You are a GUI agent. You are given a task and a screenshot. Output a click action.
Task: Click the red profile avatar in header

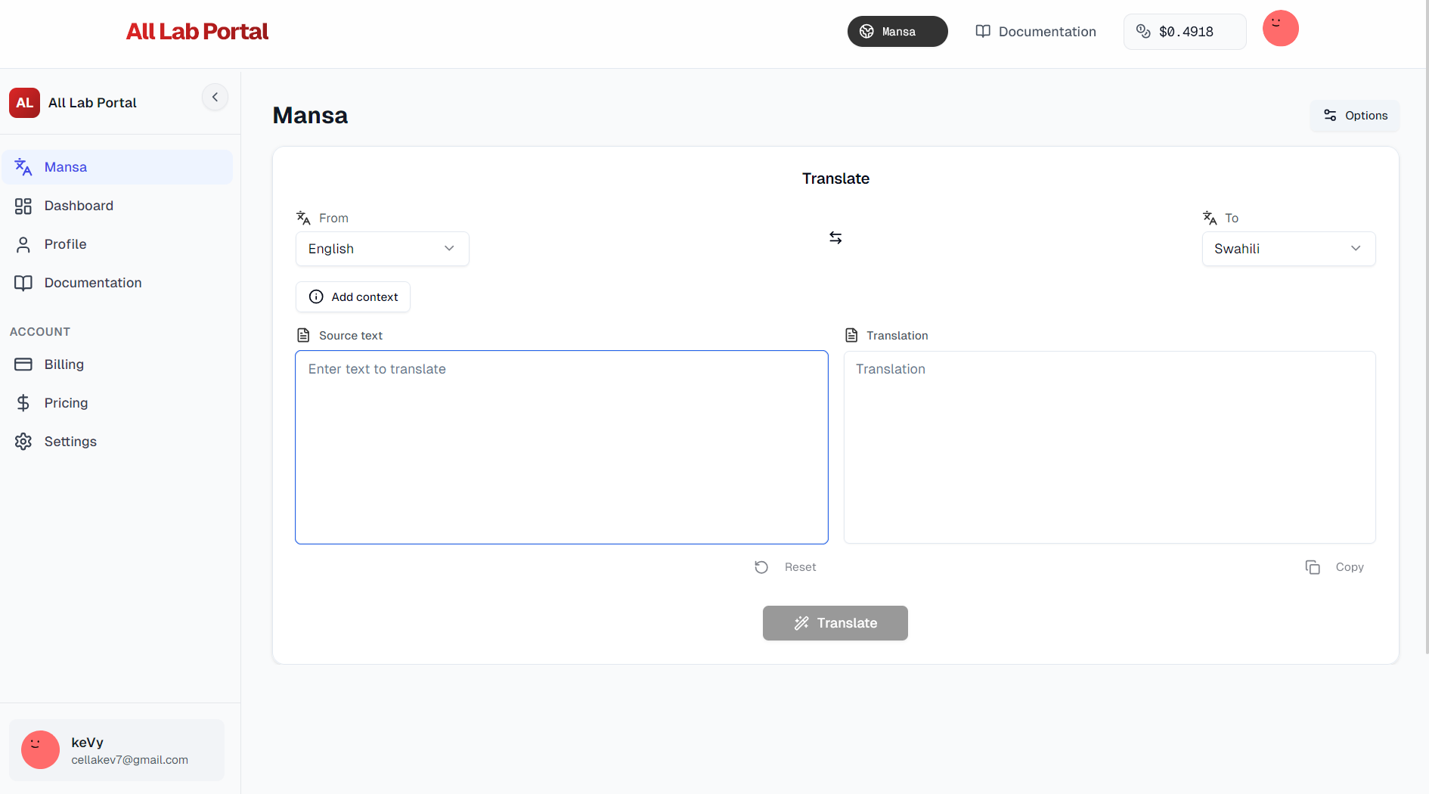click(x=1280, y=29)
